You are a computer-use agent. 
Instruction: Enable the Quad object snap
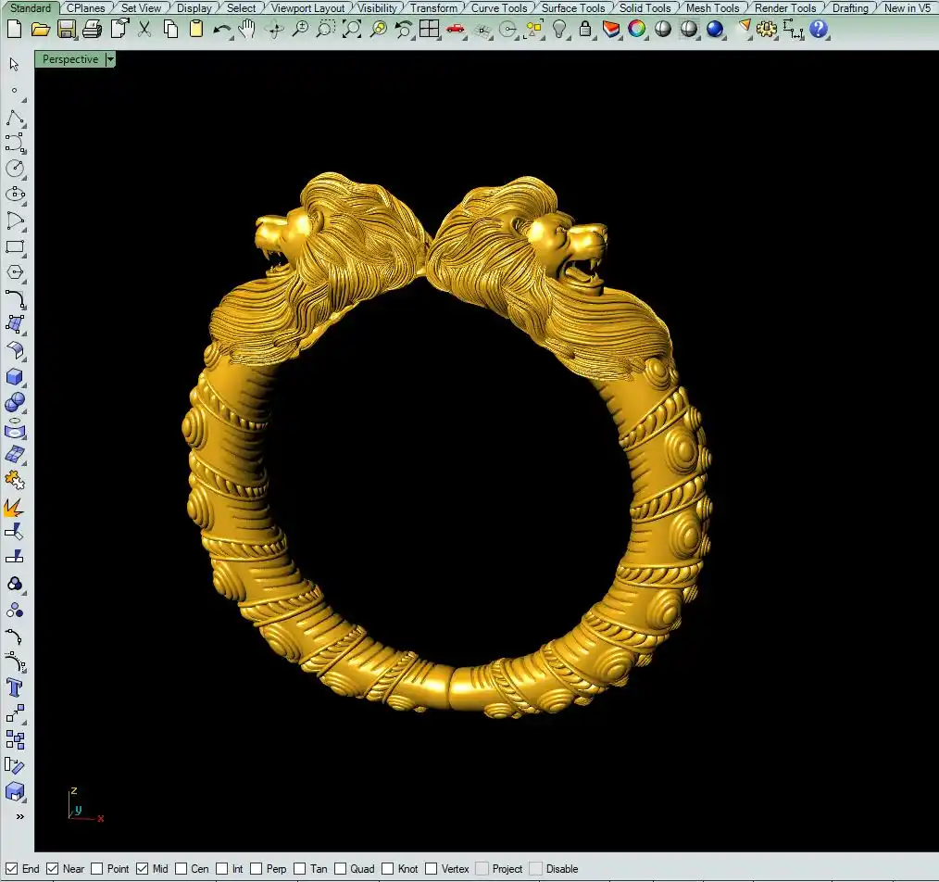(x=341, y=869)
